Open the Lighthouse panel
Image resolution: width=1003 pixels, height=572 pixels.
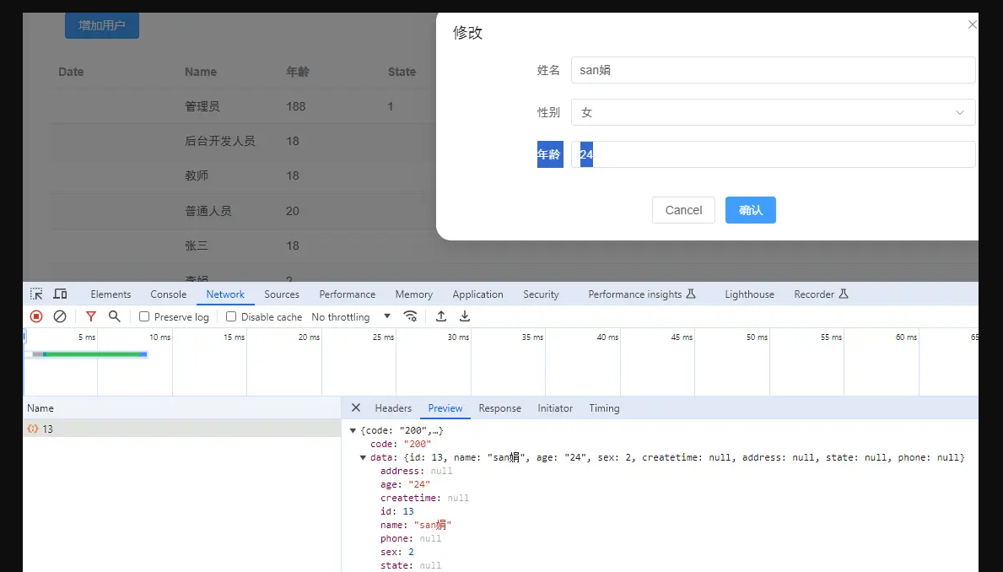point(749,294)
